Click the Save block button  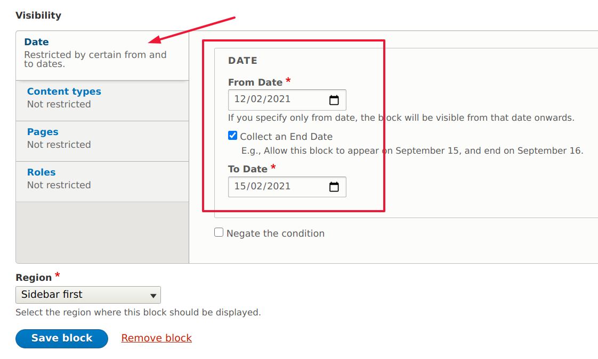(x=62, y=338)
